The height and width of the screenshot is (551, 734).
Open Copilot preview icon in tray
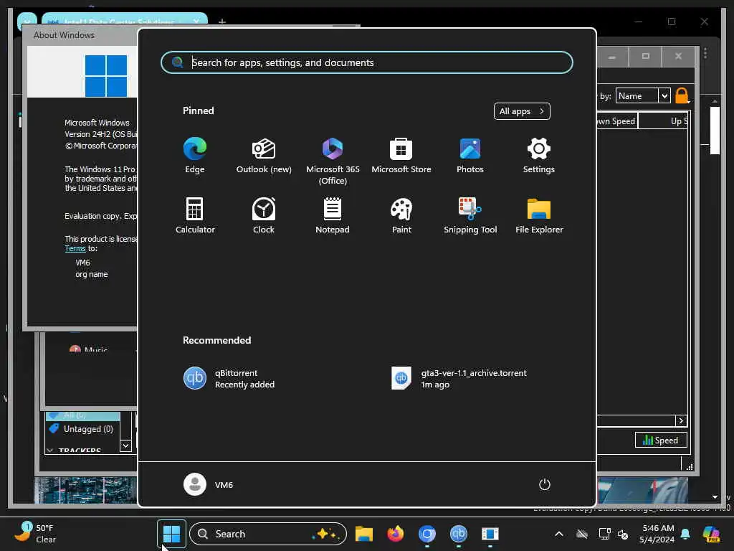(712, 534)
